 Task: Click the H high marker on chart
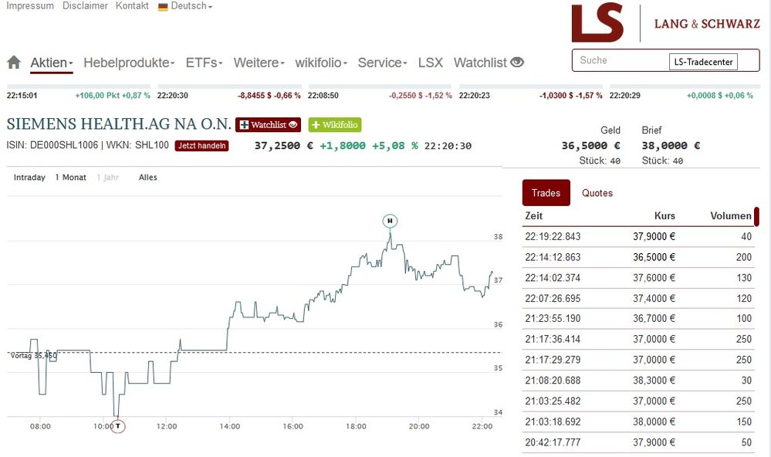point(390,221)
